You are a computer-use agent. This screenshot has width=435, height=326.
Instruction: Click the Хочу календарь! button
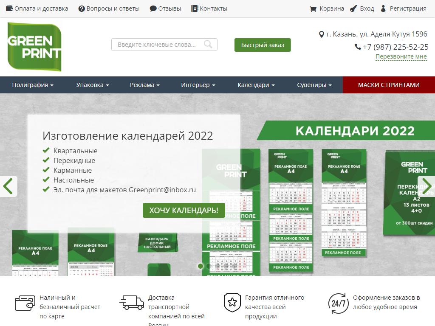tap(184, 210)
